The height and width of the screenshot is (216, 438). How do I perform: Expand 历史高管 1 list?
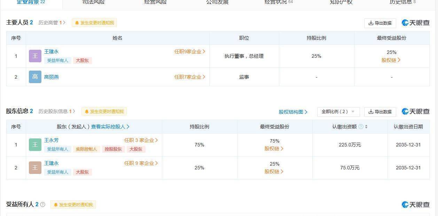(x=52, y=23)
